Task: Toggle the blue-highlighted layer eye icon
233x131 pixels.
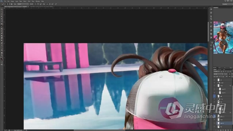Action: (x=214, y=96)
